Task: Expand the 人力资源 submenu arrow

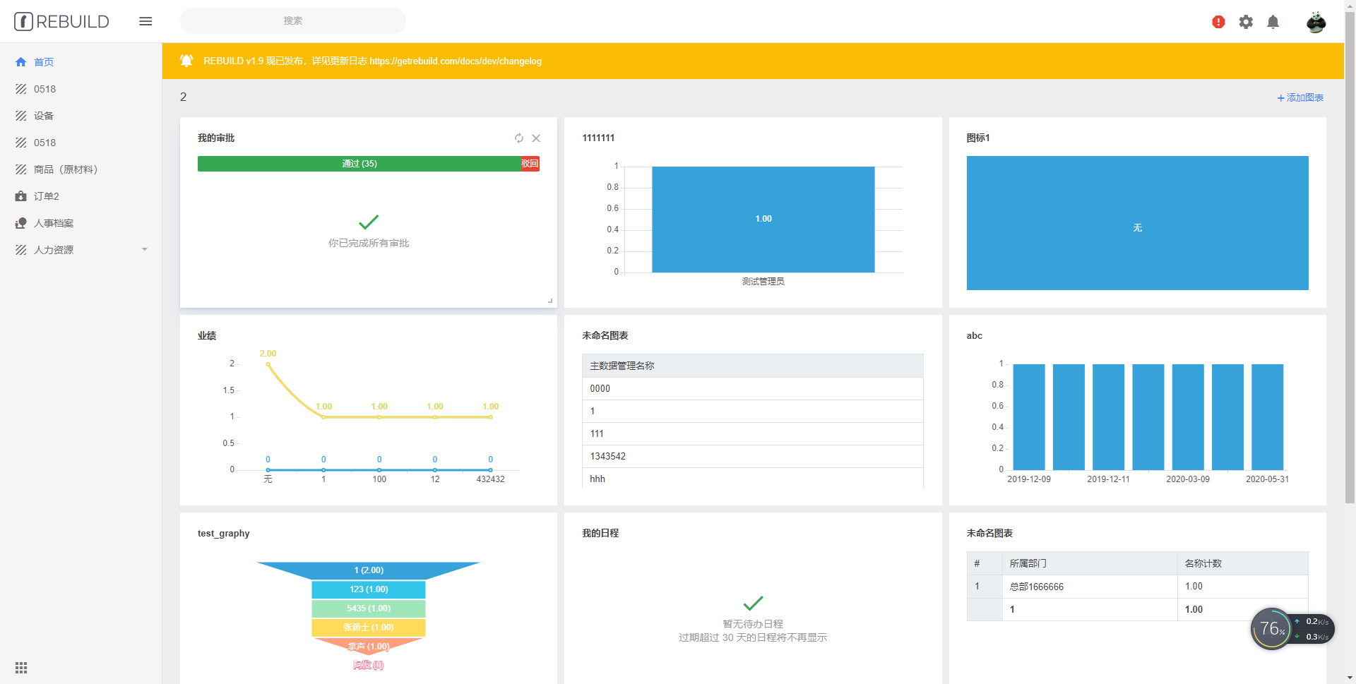Action: pyautogui.click(x=145, y=250)
